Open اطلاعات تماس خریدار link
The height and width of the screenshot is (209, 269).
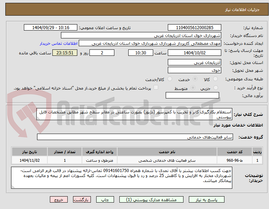click(59, 43)
